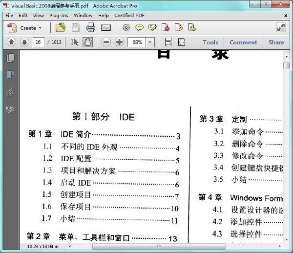Click the page number field showing 16
This screenshot has width=293, height=253.
pos(39,42)
